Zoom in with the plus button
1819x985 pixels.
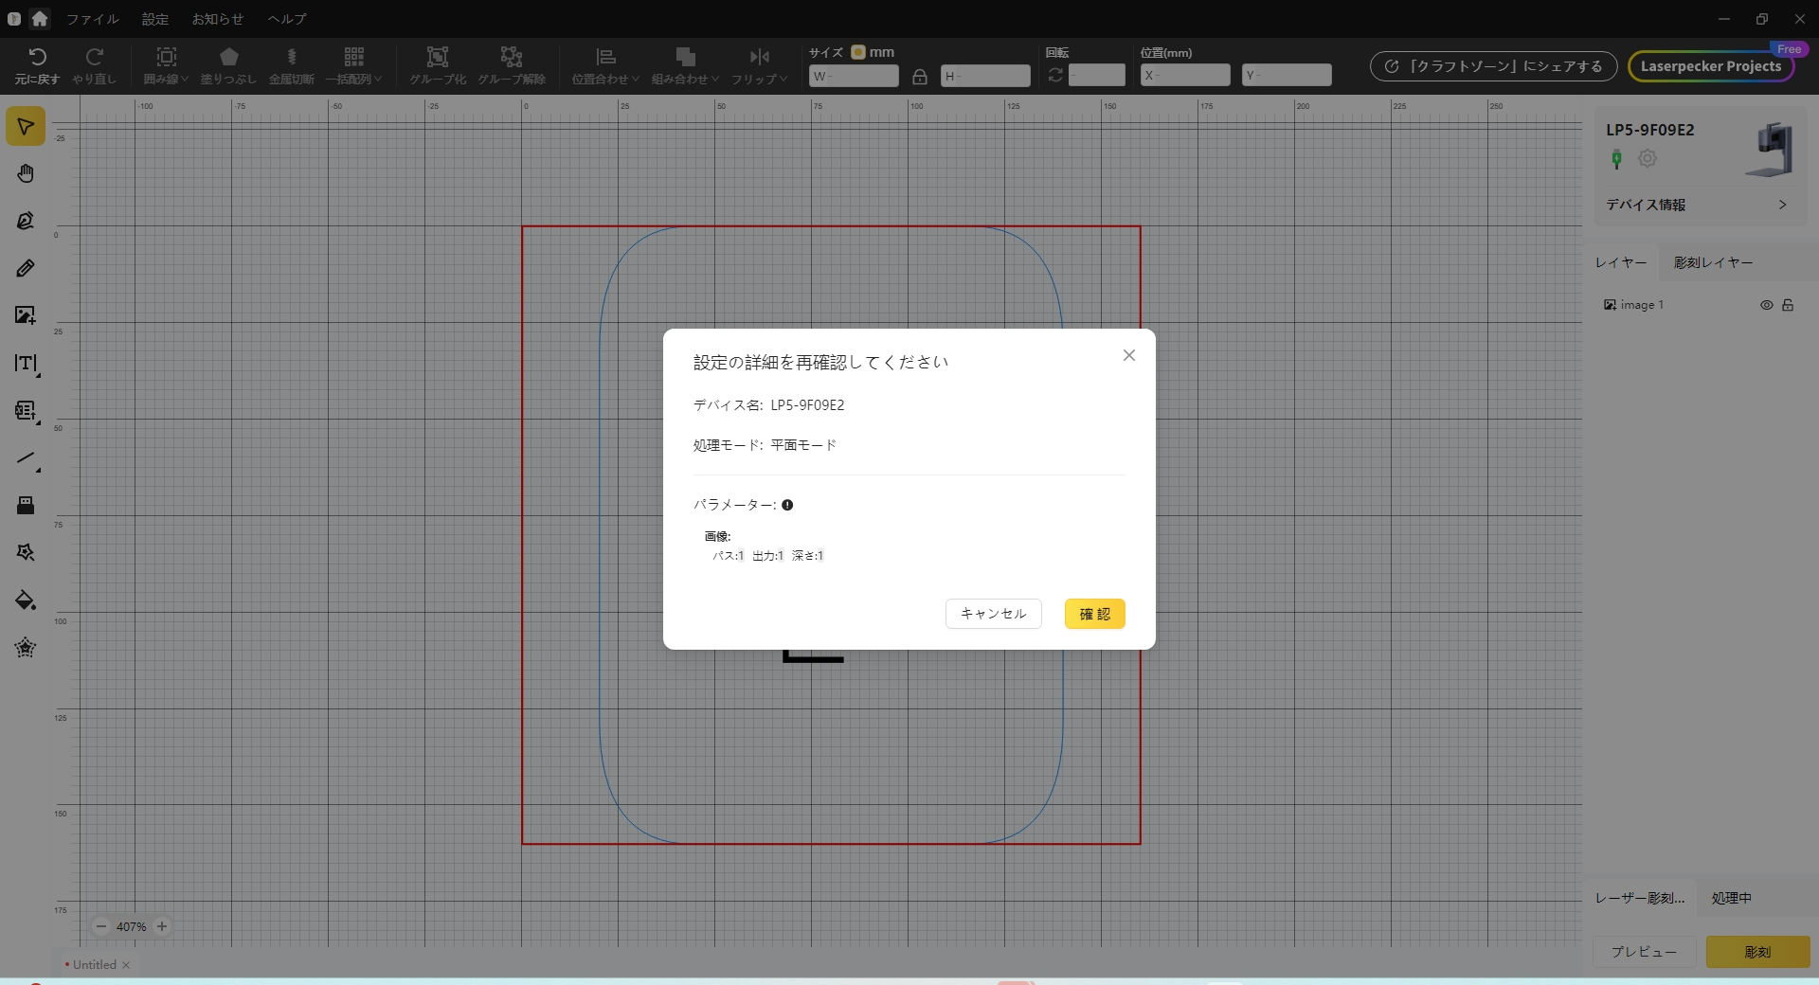tap(162, 926)
